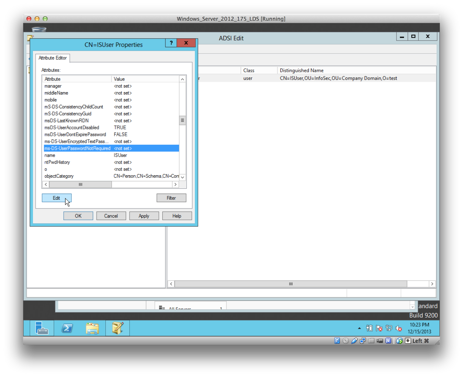Select the msDS-UserAccountDisabled attribute row
This screenshot has width=463, height=377.
point(111,128)
